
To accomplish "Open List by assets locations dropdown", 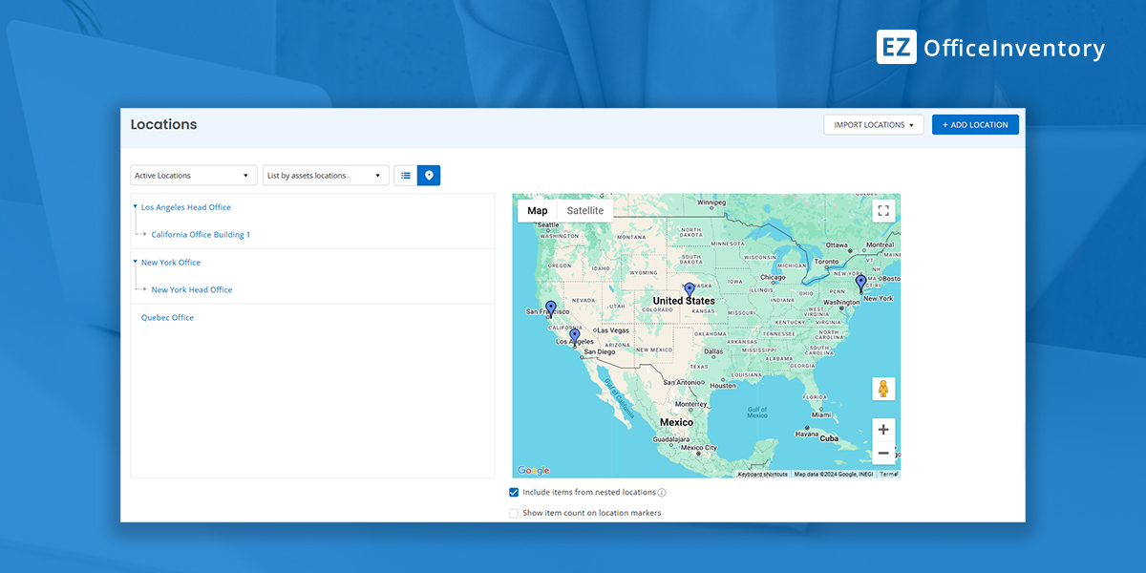I will (326, 176).
